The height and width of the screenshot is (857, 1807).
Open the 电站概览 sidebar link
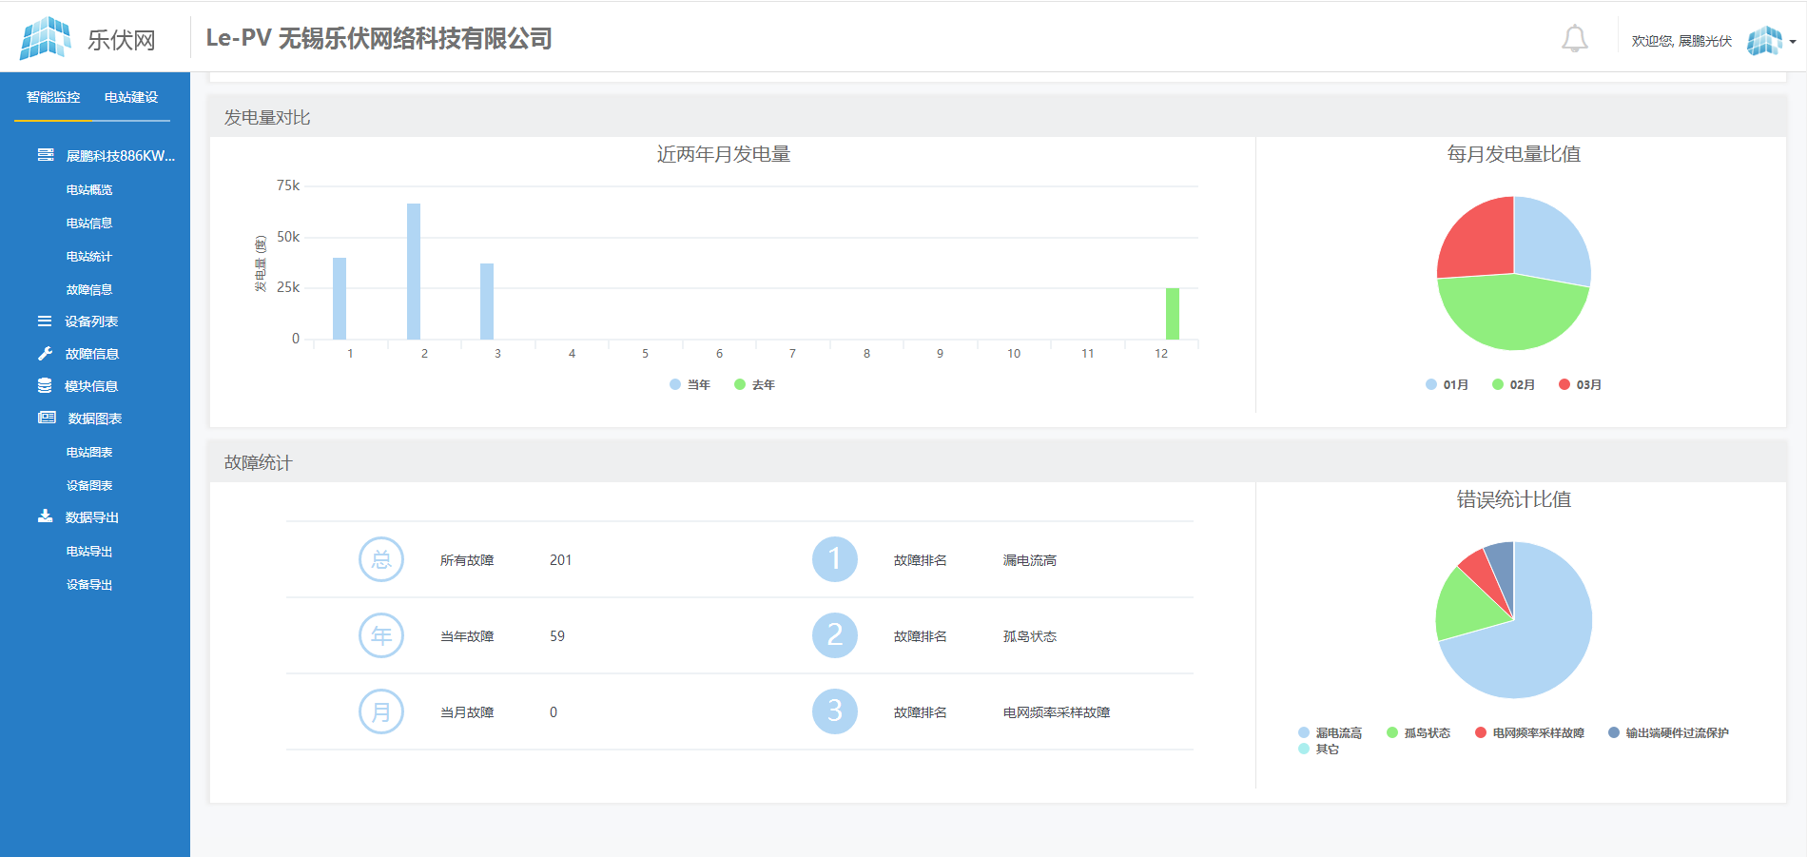(x=89, y=190)
